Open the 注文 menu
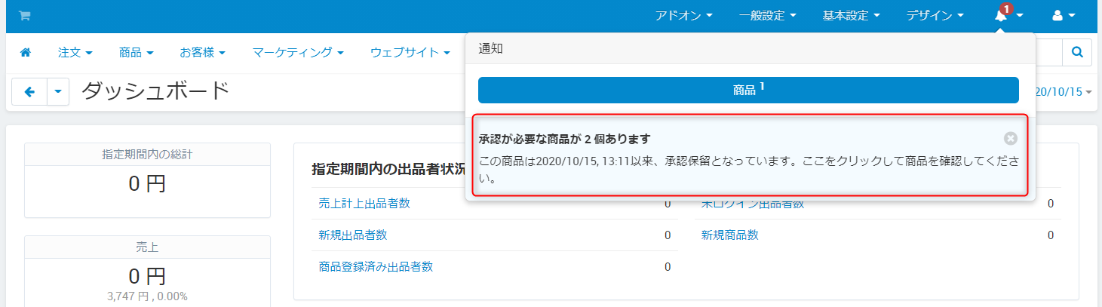 click(75, 53)
